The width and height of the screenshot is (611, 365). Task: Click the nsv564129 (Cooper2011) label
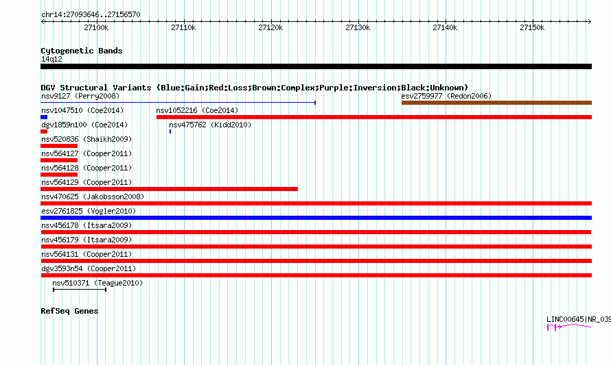point(87,182)
